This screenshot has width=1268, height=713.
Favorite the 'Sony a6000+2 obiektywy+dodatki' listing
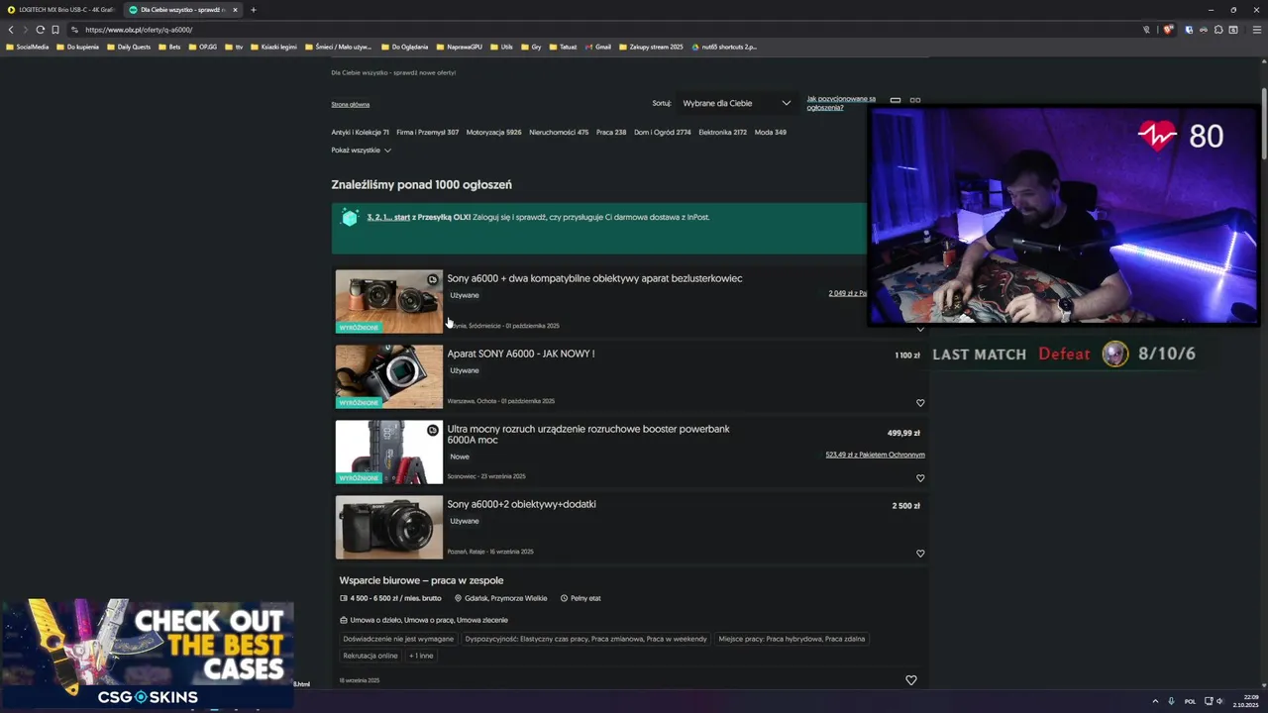(920, 554)
